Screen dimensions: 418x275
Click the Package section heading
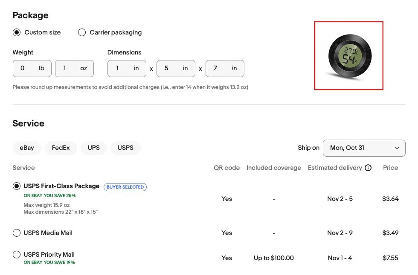point(30,15)
